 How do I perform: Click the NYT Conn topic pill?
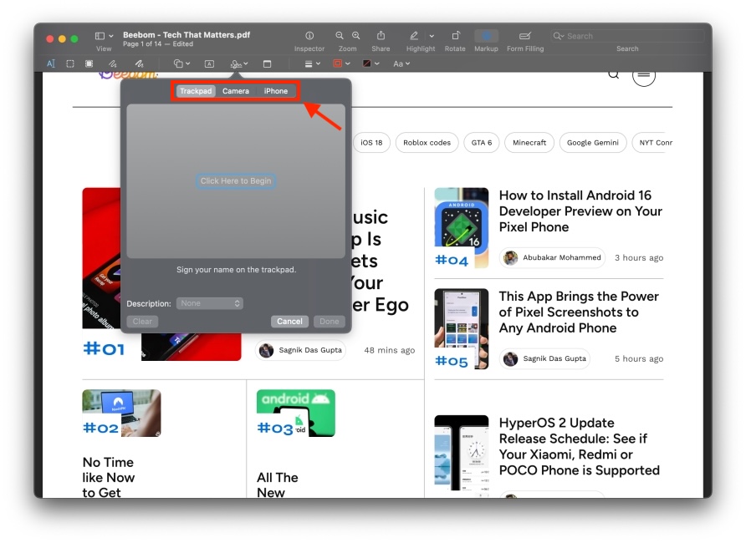[652, 143]
